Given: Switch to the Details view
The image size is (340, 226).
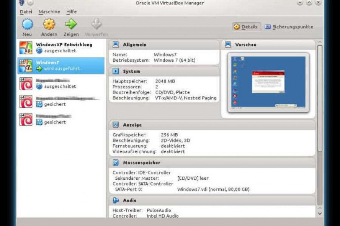Looking at the screenshot, I should 247,27.
